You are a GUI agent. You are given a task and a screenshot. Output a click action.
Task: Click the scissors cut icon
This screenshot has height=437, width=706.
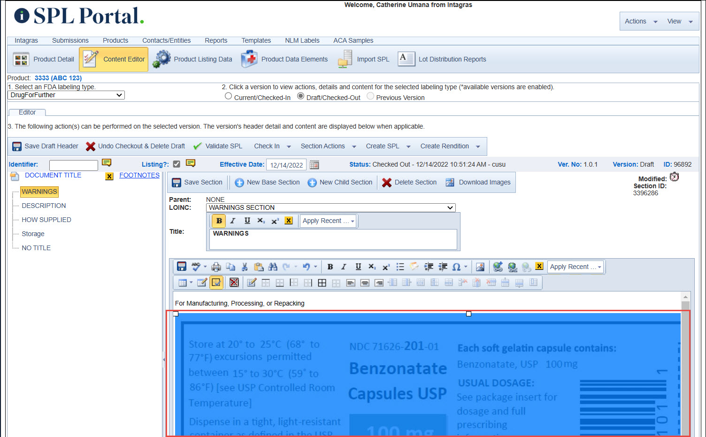245,267
